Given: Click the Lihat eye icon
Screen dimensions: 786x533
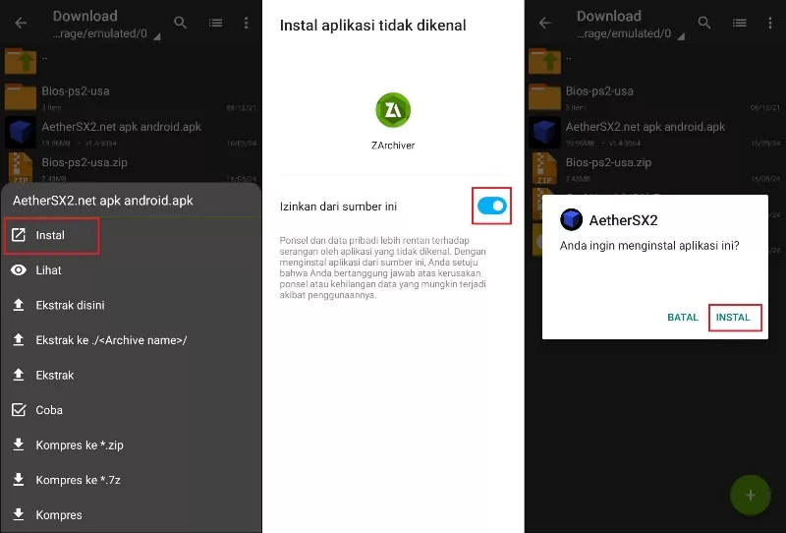Looking at the screenshot, I should point(19,270).
